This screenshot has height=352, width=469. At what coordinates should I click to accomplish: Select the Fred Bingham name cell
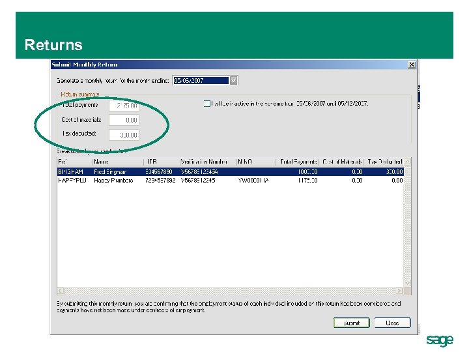(x=110, y=172)
